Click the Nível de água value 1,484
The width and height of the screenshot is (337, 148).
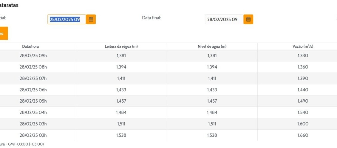coord(212,112)
